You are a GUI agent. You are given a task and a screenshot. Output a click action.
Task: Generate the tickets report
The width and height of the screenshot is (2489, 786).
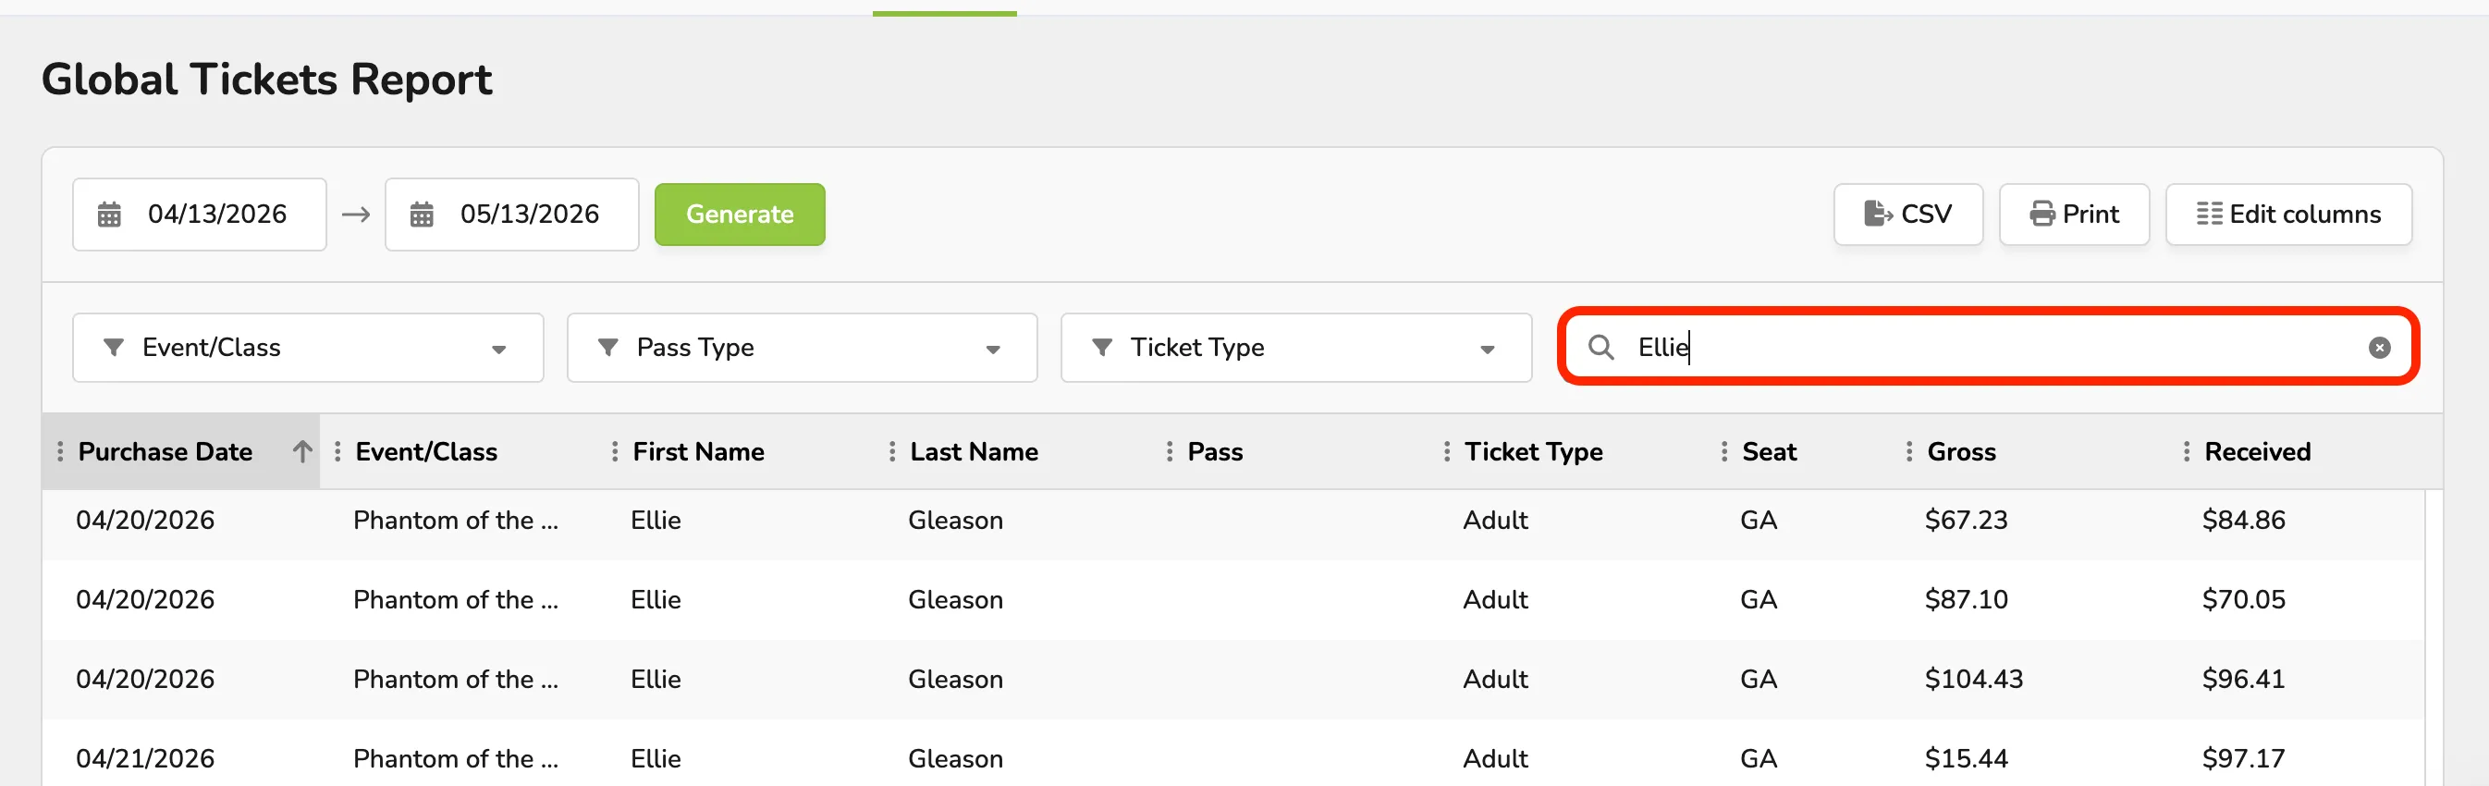point(739,215)
